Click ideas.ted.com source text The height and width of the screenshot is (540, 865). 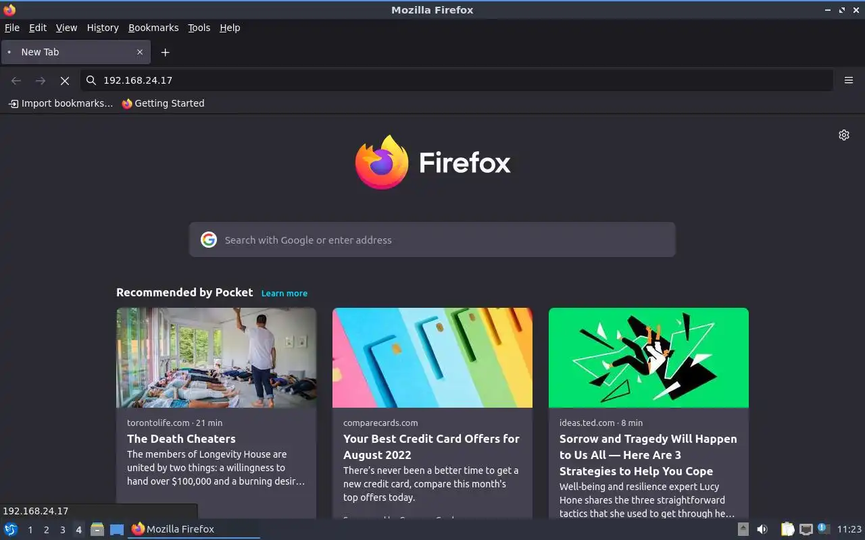(x=587, y=423)
